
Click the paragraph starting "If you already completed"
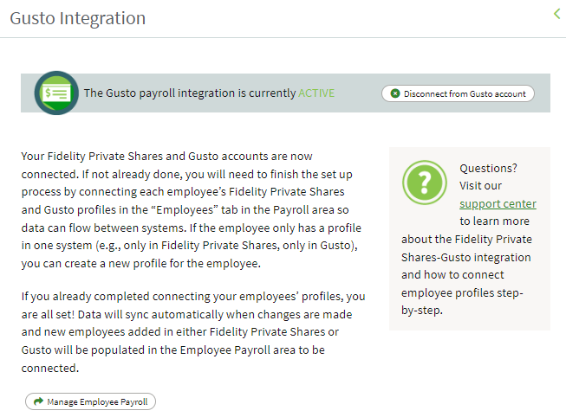pos(193,332)
